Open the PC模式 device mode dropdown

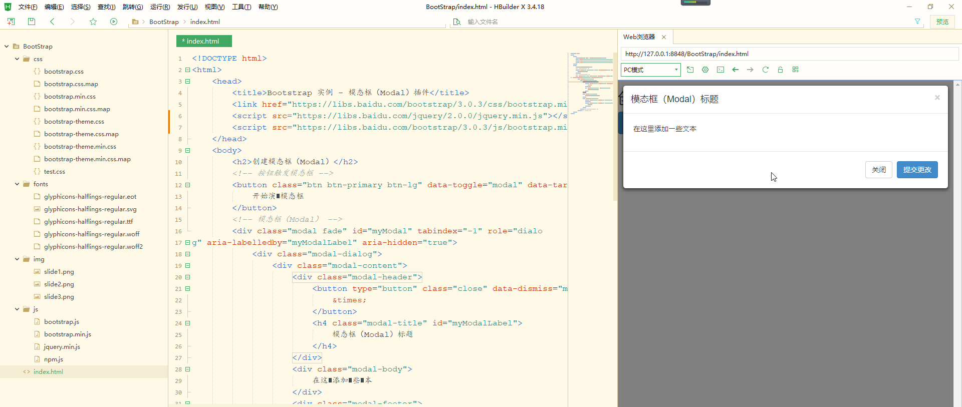click(650, 70)
